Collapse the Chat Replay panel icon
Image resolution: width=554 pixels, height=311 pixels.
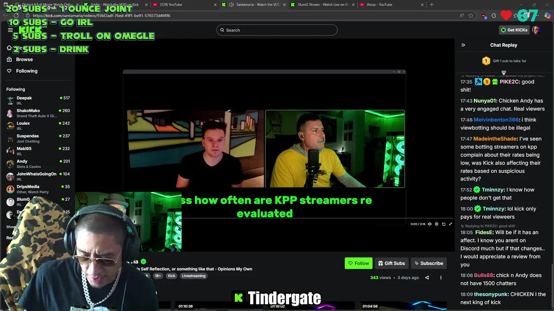(x=463, y=45)
